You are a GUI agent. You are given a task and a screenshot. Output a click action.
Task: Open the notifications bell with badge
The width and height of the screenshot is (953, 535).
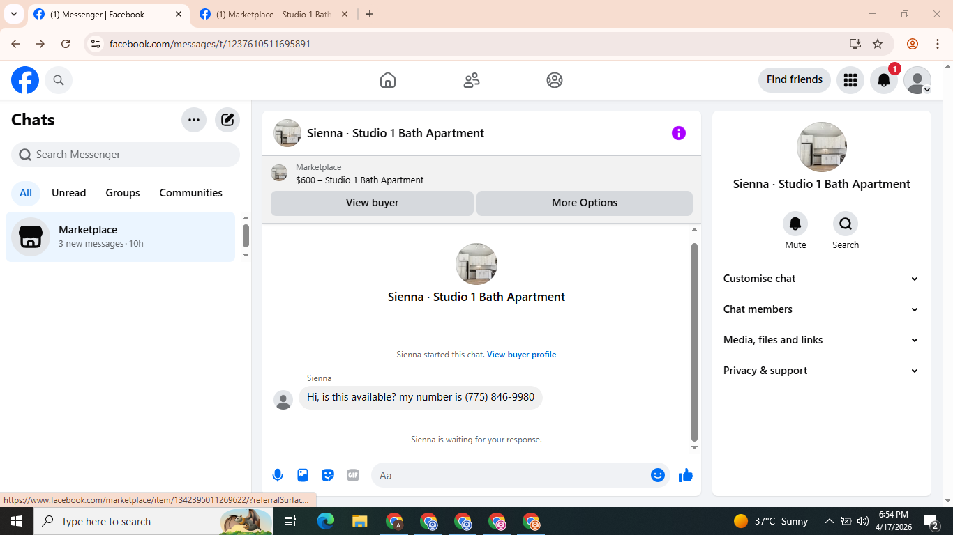(884, 80)
